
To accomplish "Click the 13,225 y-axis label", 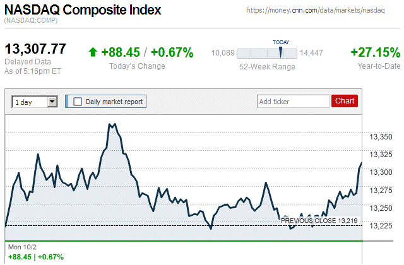I will point(381,226).
